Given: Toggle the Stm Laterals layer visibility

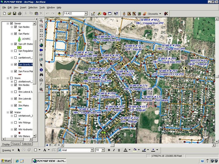Looking at the screenshot, I should 15,99.
